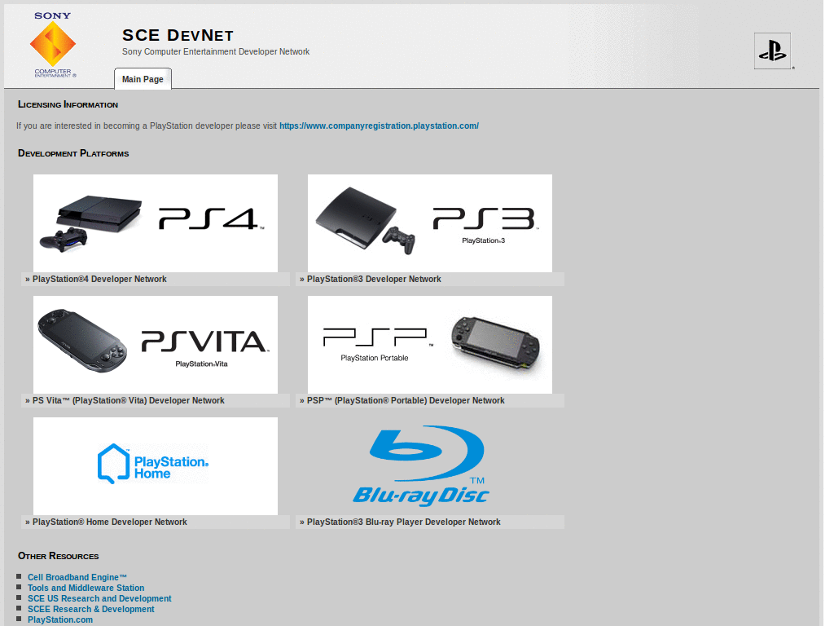Screen dimensions: 834x626
Task: Select the PS3 console image
Action: [429, 223]
